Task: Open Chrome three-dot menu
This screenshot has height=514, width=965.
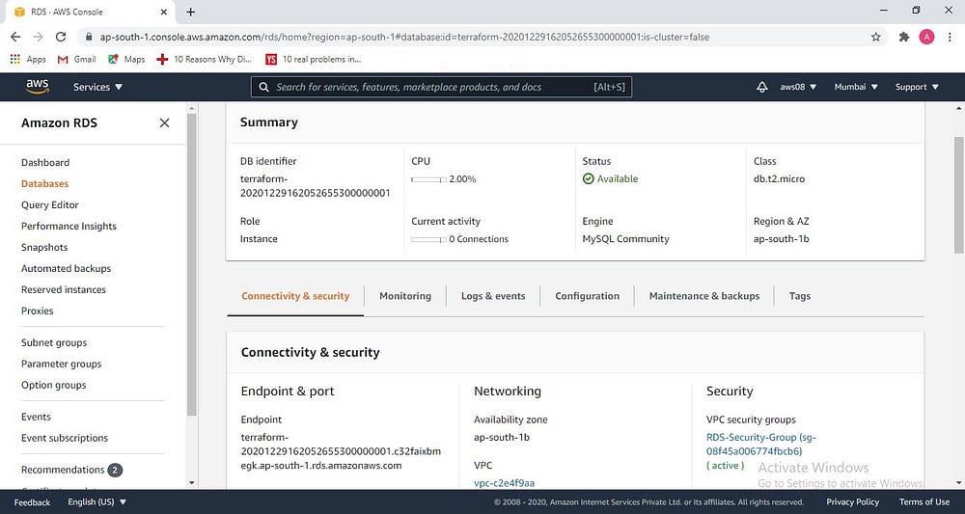Action: tap(950, 37)
